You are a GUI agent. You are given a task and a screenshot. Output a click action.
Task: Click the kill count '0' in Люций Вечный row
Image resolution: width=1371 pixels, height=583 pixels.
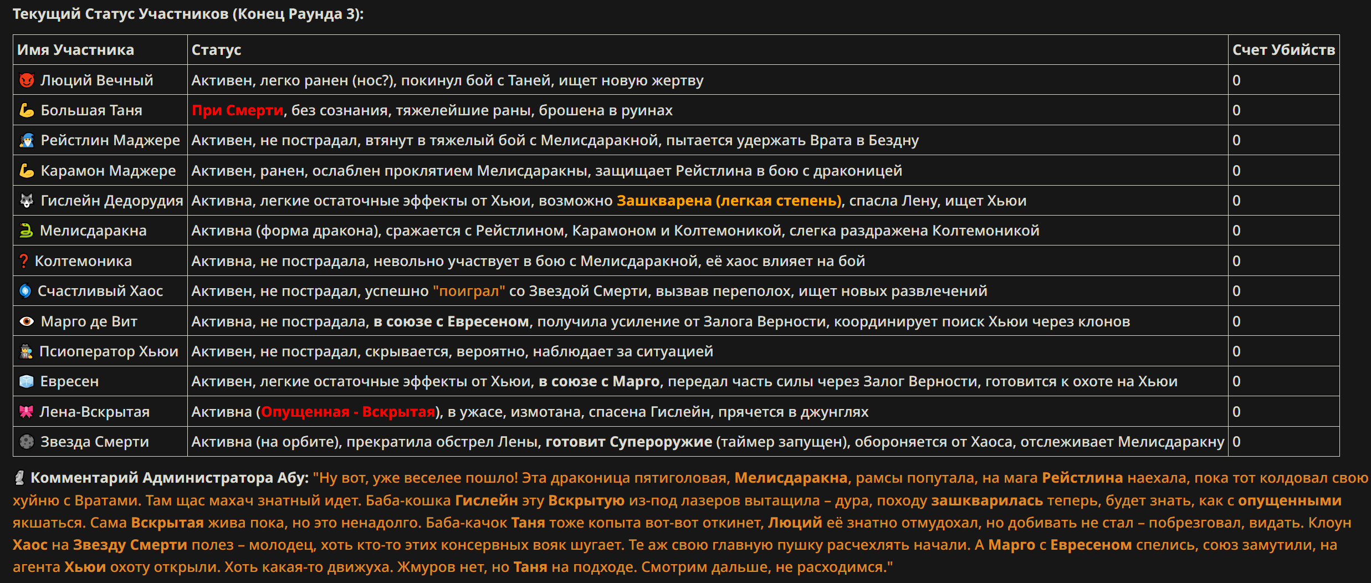pyautogui.click(x=1236, y=80)
